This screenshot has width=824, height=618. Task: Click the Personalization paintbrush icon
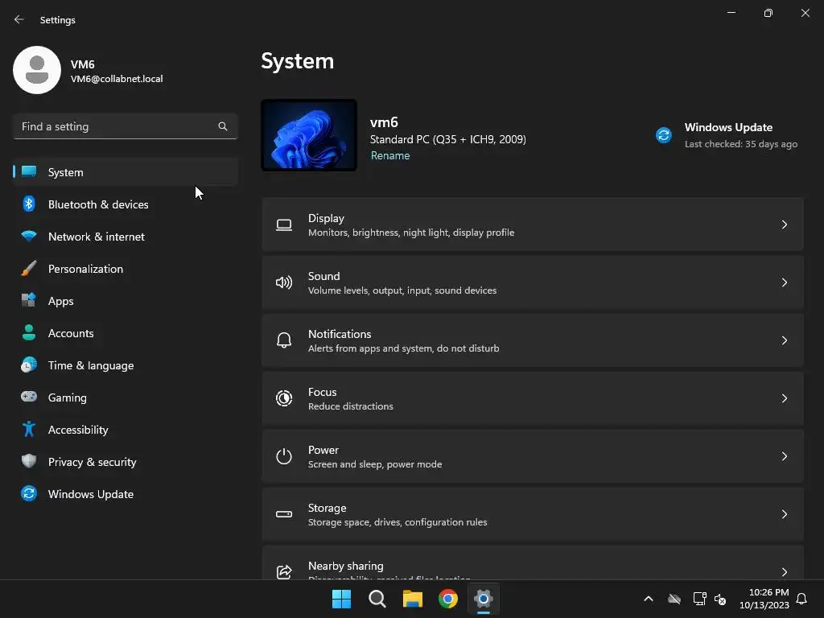tap(29, 269)
